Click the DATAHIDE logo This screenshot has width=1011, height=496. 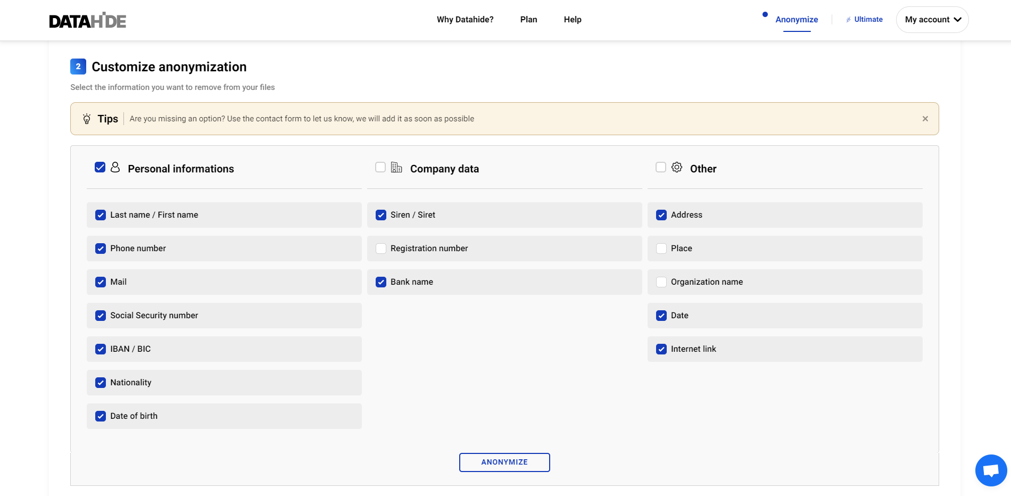click(88, 20)
